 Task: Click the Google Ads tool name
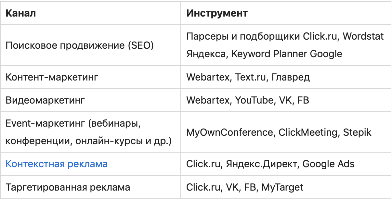coord(328,164)
